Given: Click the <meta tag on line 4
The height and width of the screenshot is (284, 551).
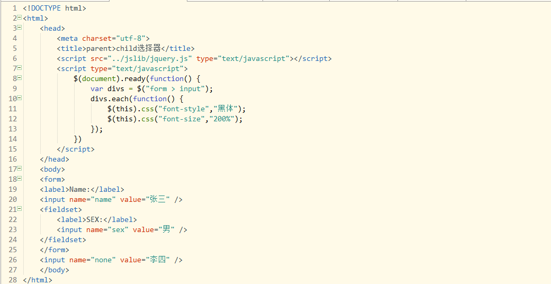Looking at the screenshot, I should coord(67,38).
